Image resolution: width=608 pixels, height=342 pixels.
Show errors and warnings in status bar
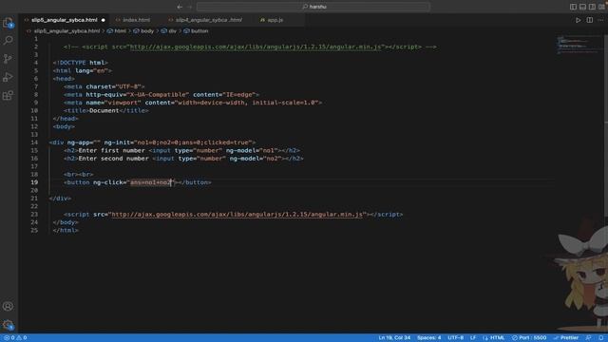tap(15, 338)
